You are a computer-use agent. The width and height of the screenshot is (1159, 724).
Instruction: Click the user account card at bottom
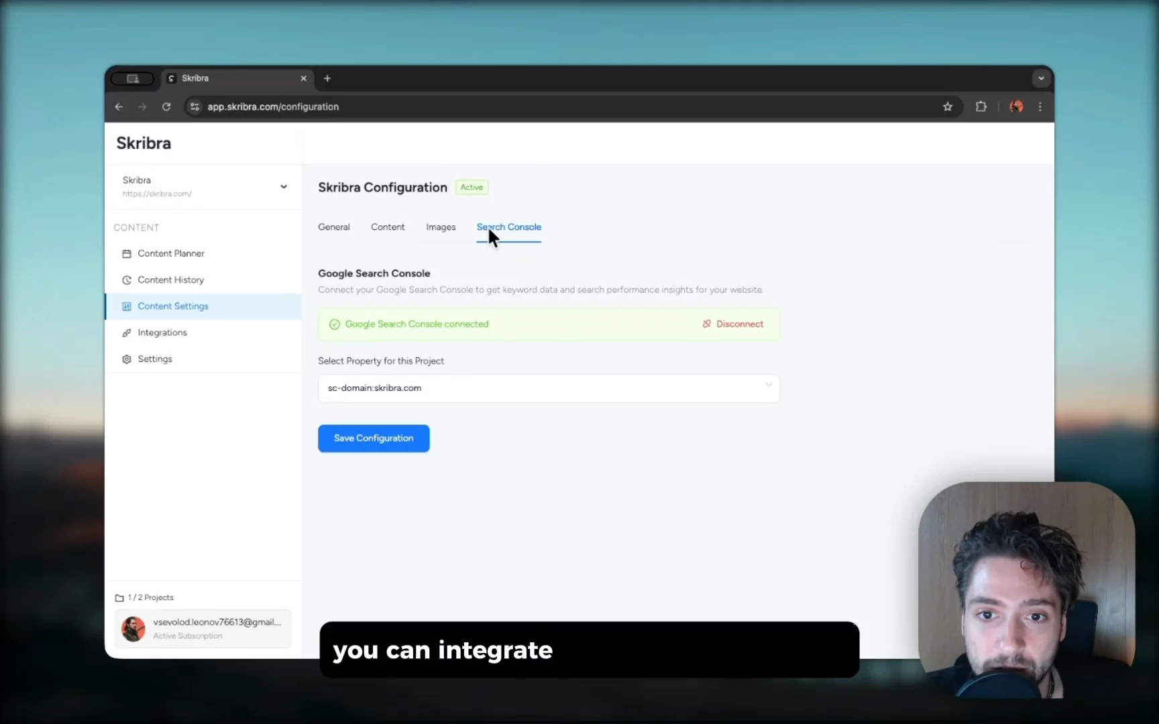point(203,629)
